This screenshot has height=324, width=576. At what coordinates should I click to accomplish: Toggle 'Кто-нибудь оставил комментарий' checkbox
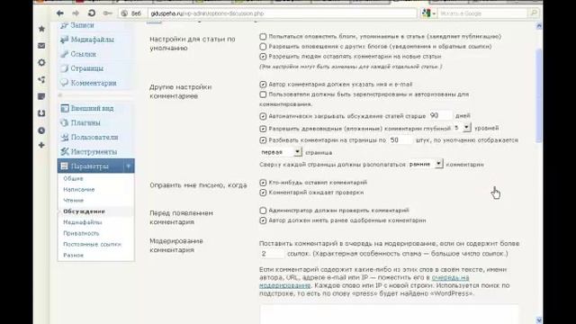[263, 183]
